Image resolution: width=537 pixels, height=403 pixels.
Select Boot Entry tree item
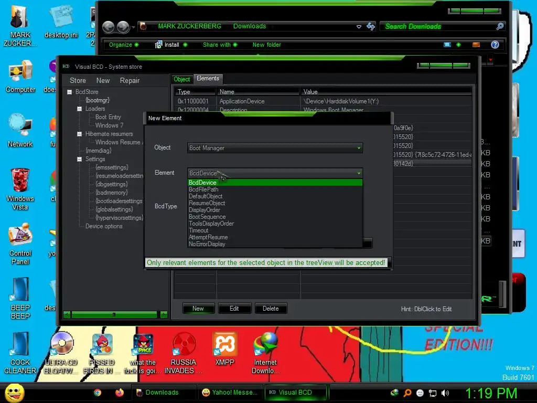(108, 117)
